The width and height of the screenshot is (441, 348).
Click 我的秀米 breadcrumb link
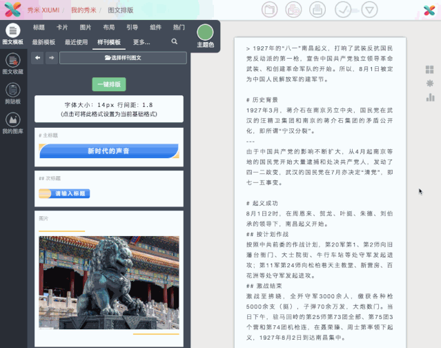tap(84, 10)
